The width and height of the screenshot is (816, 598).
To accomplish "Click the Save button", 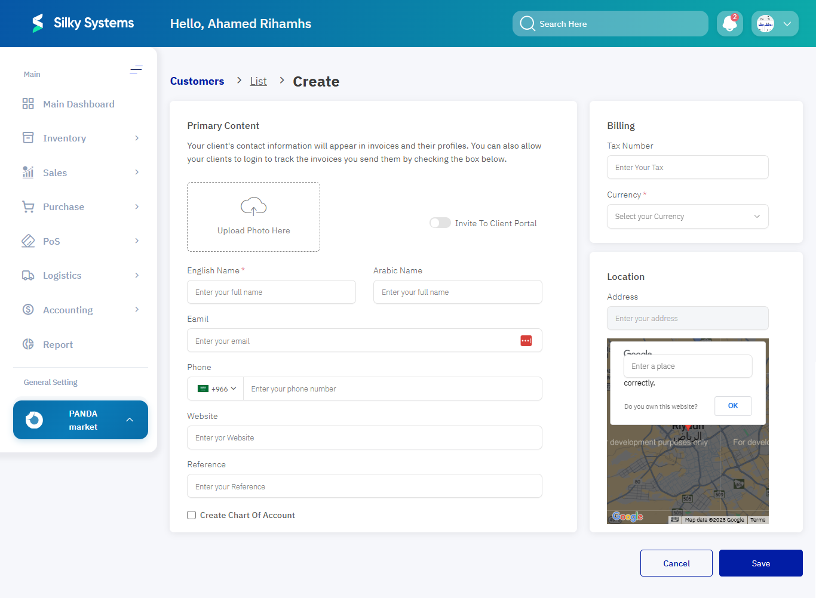I will pyautogui.click(x=760, y=563).
